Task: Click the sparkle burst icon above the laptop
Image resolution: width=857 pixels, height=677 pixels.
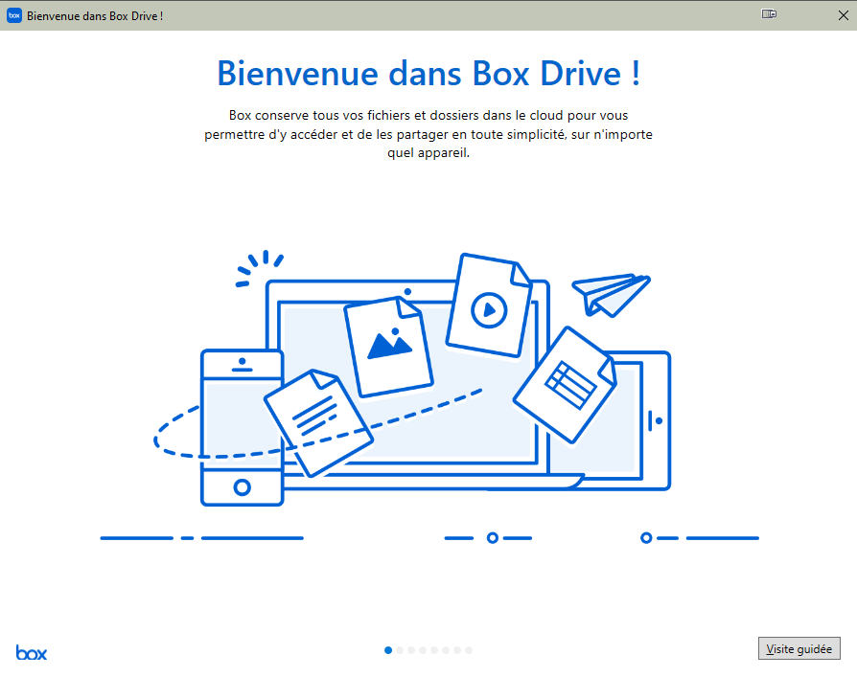Action: 259,266
